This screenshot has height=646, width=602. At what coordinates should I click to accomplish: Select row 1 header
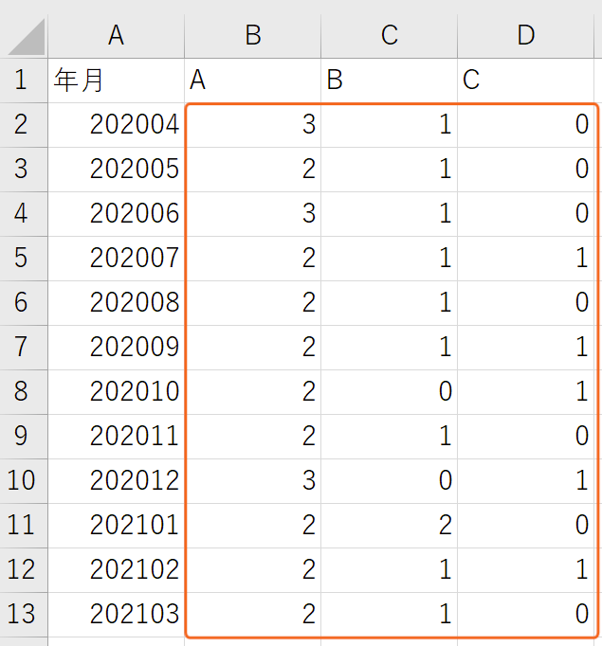pos(24,81)
